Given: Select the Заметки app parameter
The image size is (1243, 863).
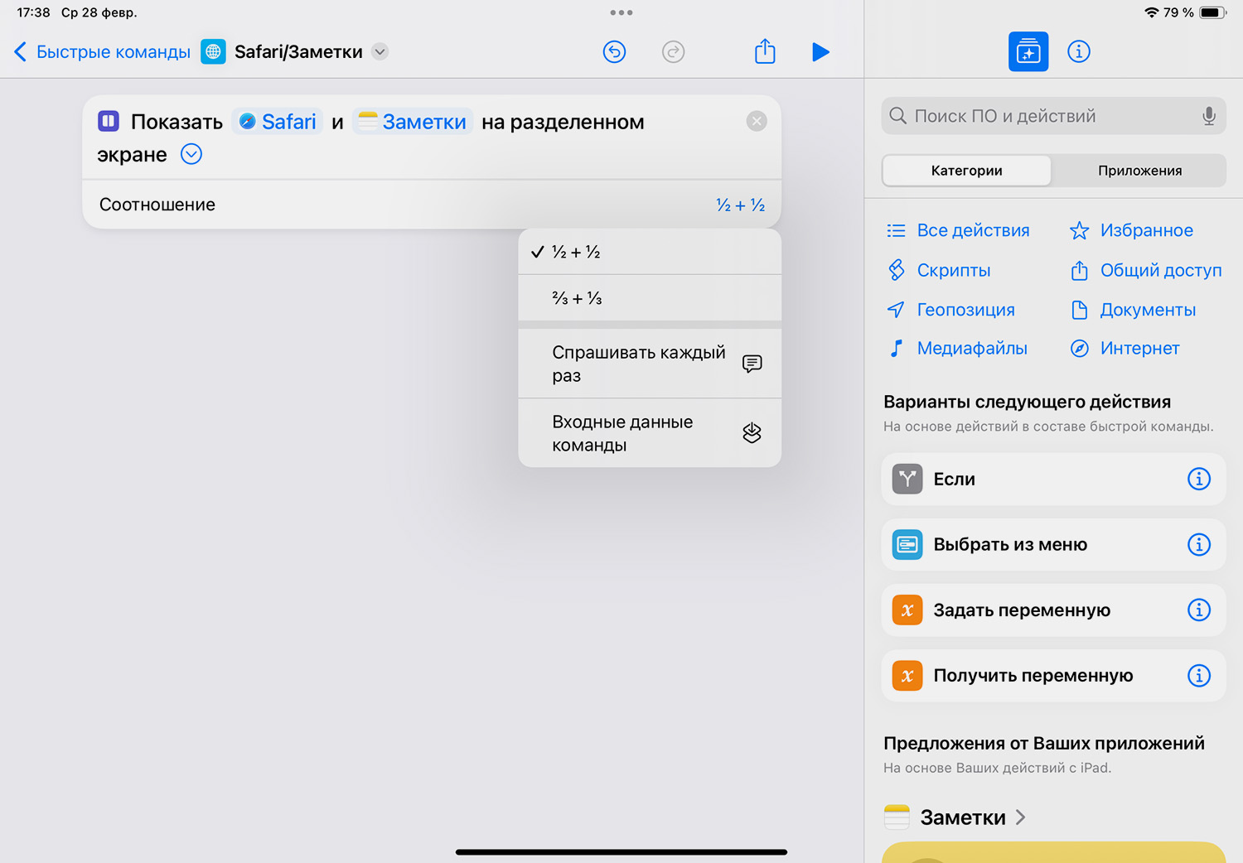Looking at the screenshot, I should point(413,122).
